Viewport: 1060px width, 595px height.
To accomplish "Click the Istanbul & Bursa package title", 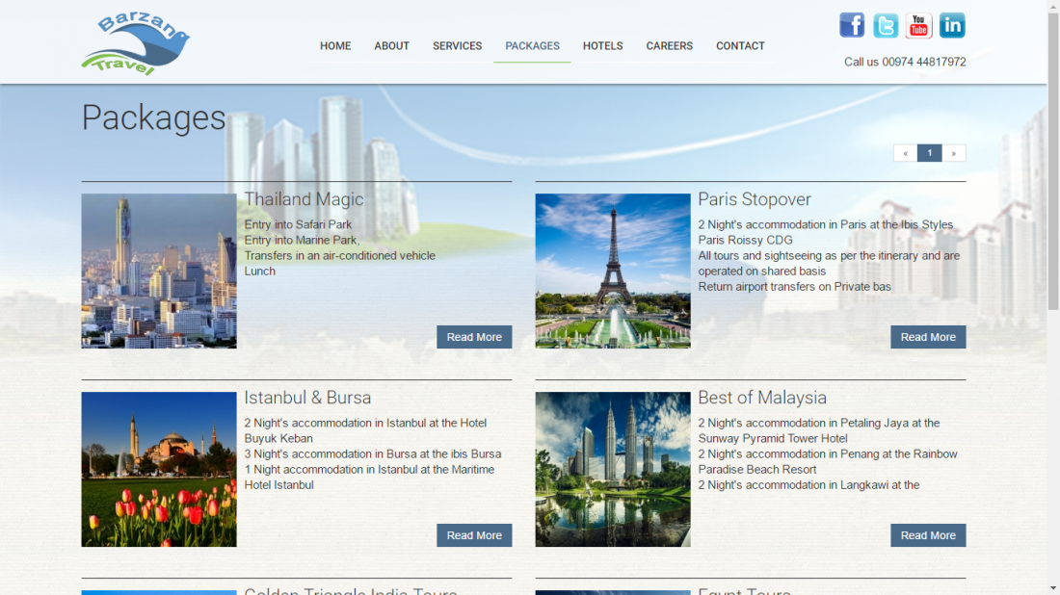I will [307, 398].
